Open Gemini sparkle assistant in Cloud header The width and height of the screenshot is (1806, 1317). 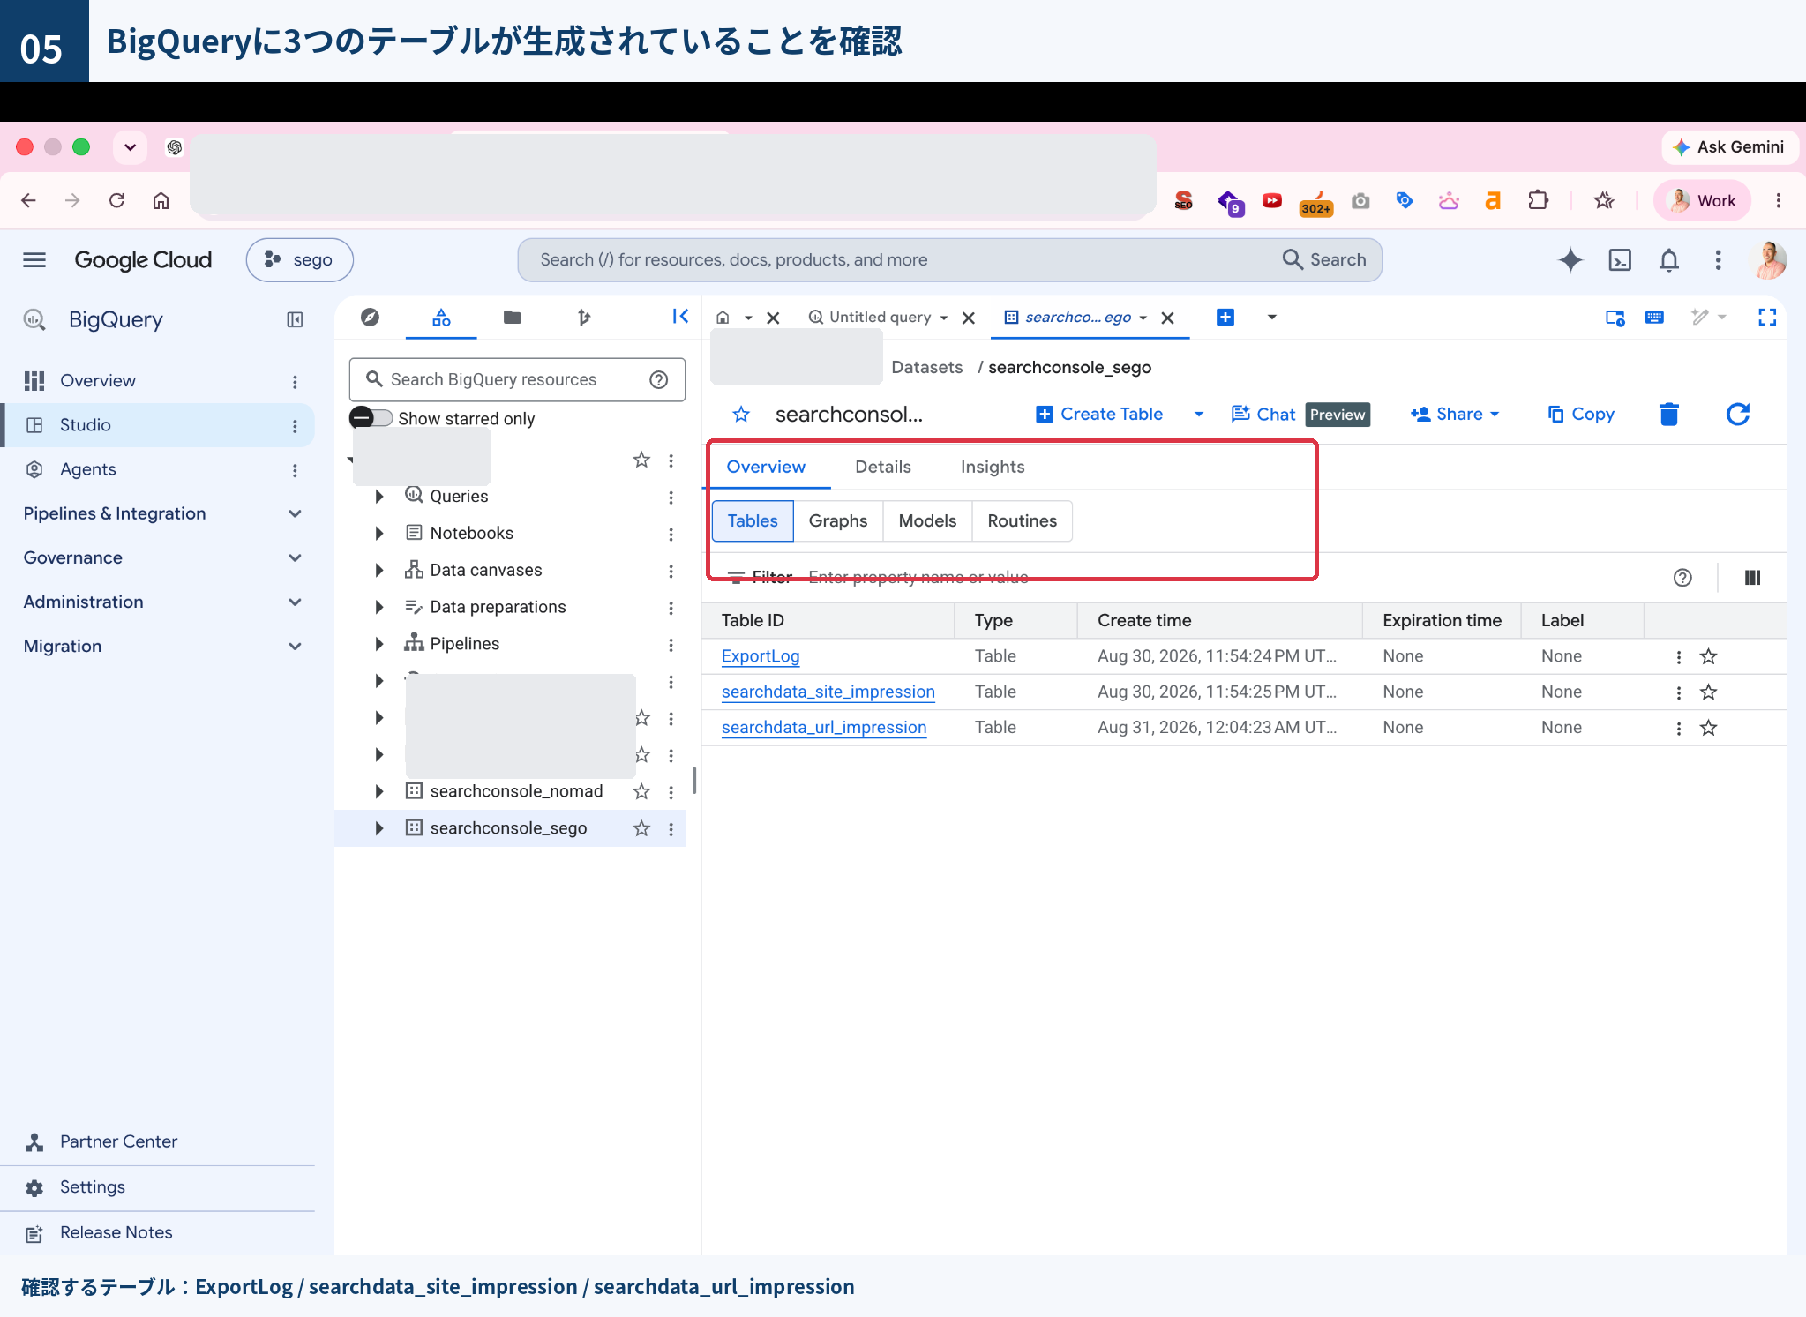point(1570,259)
